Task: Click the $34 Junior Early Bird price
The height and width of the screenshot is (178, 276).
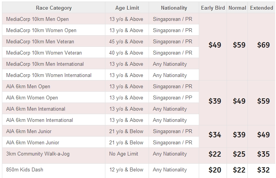Action: pos(215,135)
